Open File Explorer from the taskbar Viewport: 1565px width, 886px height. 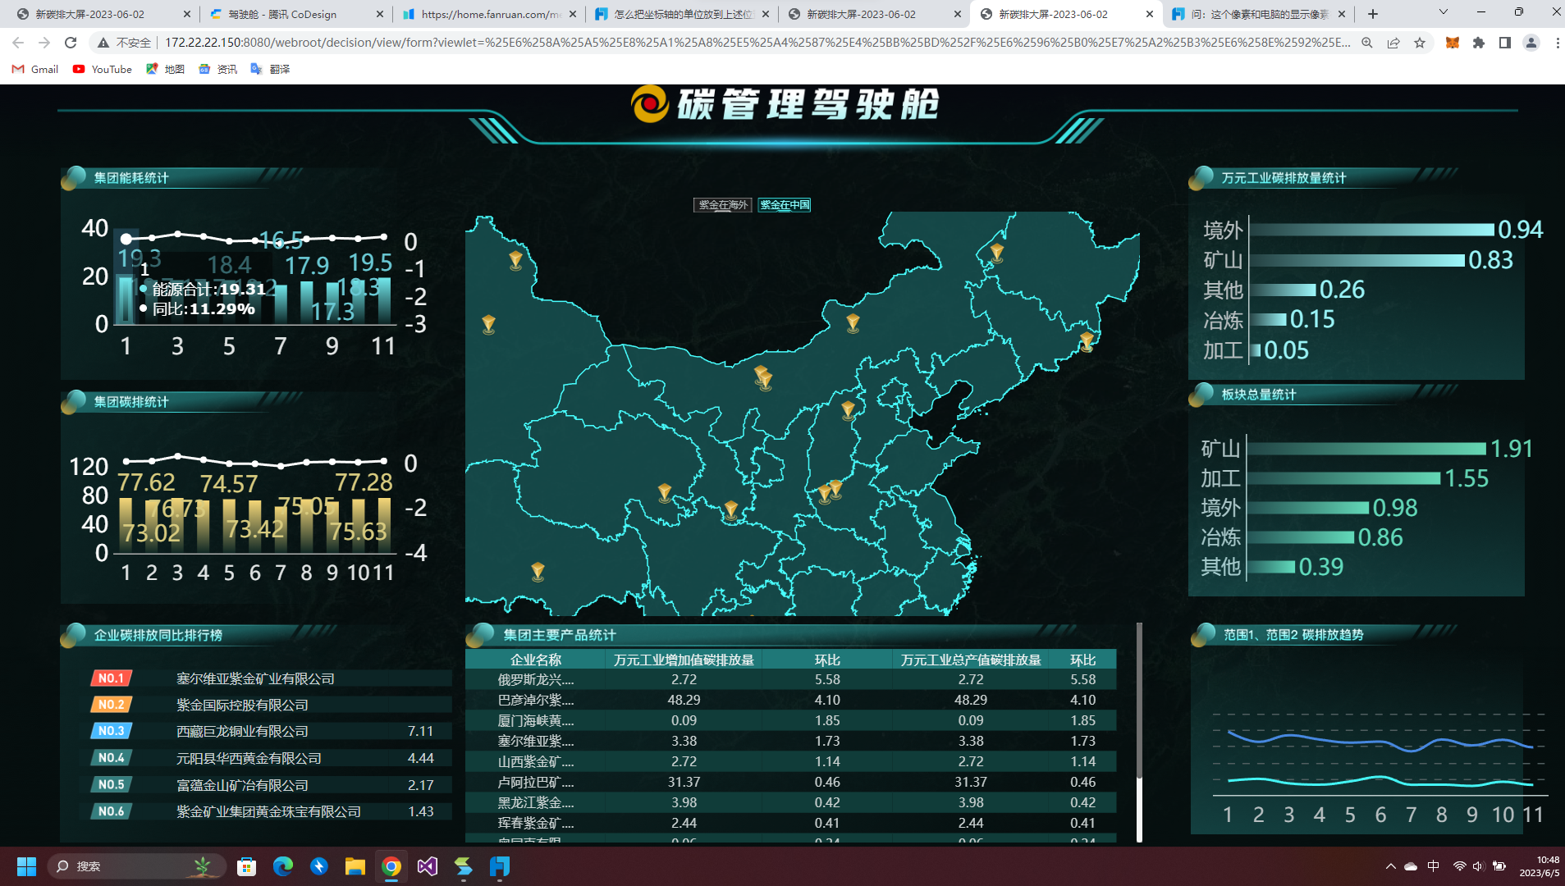coord(355,866)
